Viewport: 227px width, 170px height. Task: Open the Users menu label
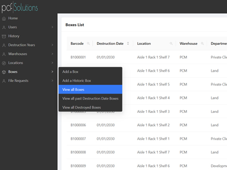[12, 27]
